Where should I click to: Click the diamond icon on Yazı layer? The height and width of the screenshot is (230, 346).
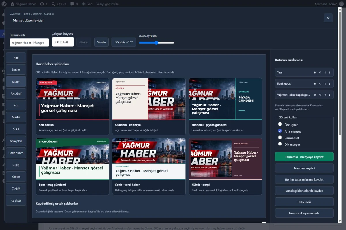pos(320,72)
